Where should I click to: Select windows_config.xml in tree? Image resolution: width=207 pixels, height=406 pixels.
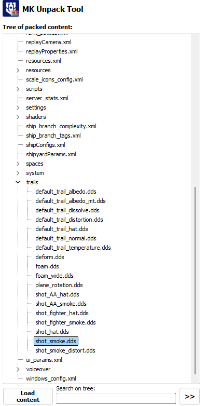click(x=51, y=378)
